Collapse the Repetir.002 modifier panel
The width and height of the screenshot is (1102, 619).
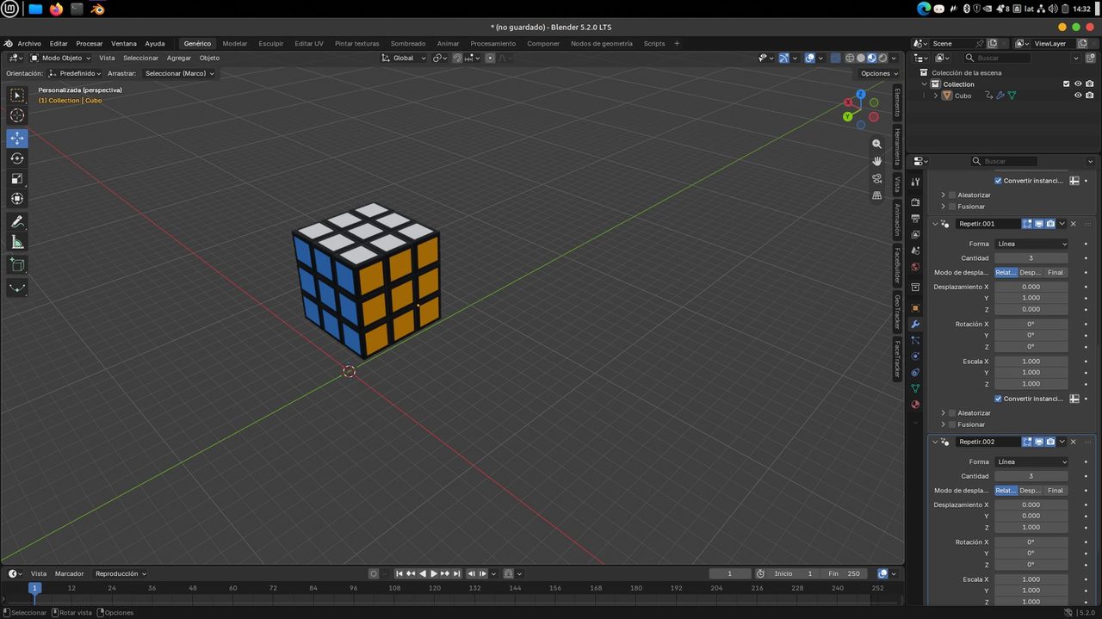coord(935,442)
